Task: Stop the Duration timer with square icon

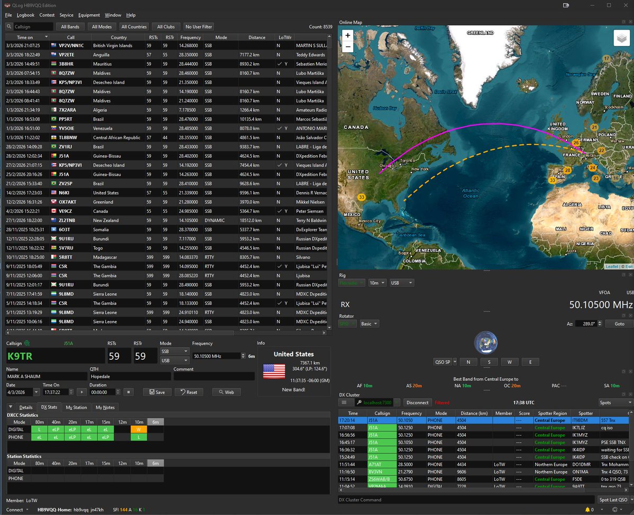Action: (128, 392)
